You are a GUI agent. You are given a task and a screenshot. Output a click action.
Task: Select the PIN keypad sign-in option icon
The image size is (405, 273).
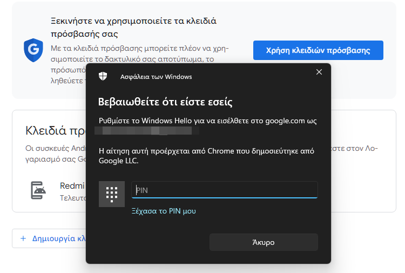pos(112,194)
